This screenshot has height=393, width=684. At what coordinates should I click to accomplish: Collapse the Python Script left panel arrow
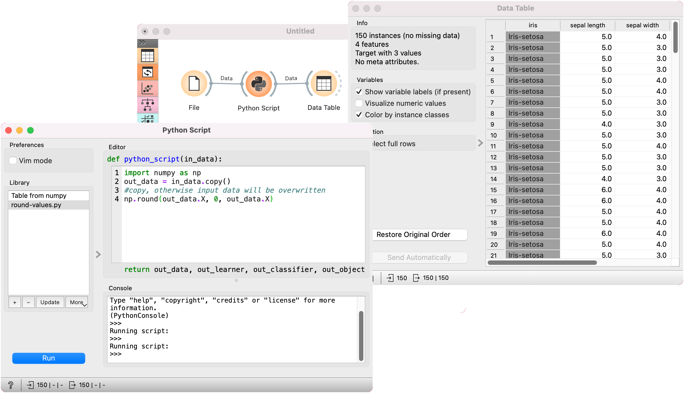(98, 254)
